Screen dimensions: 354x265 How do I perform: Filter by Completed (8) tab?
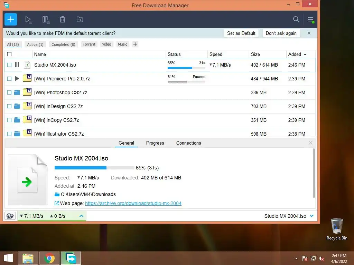click(64, 45)
